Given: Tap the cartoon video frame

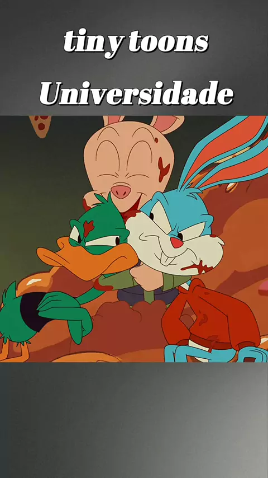Looking at the screenshot, I should coord(134,238).
